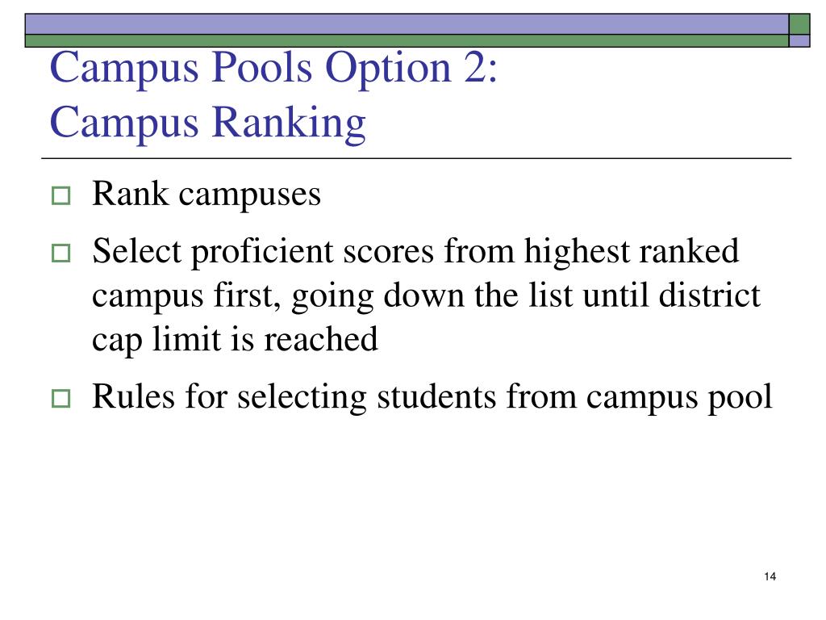Click the square bullet beside Rank campuses
The width and height of the screenshot is (826, 620).
[x=61, y=196]
